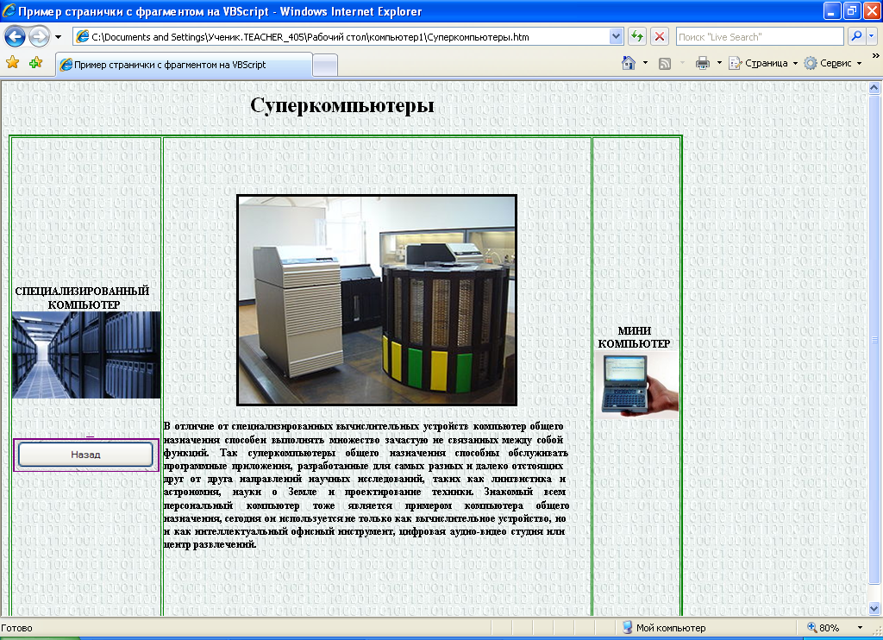Viewport: 883px width, 640px height.
Task: Refresh the page with green arrows icon
Action: (x=637, y=37)
